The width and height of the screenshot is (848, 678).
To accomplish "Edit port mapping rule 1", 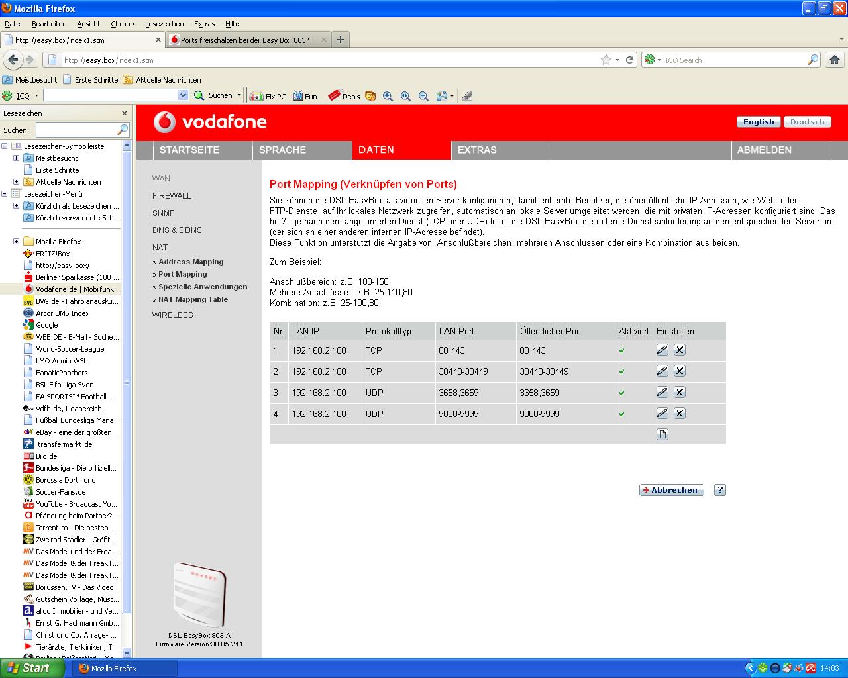I will point(662,350).
